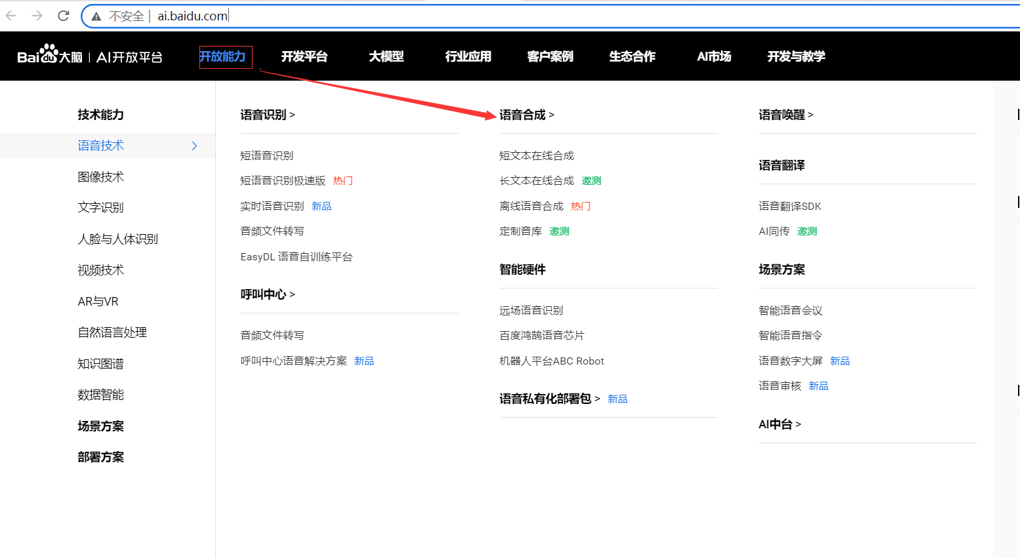1020x558 pixels.
Task: Open the AI中台 > heading
Action: 780,424
